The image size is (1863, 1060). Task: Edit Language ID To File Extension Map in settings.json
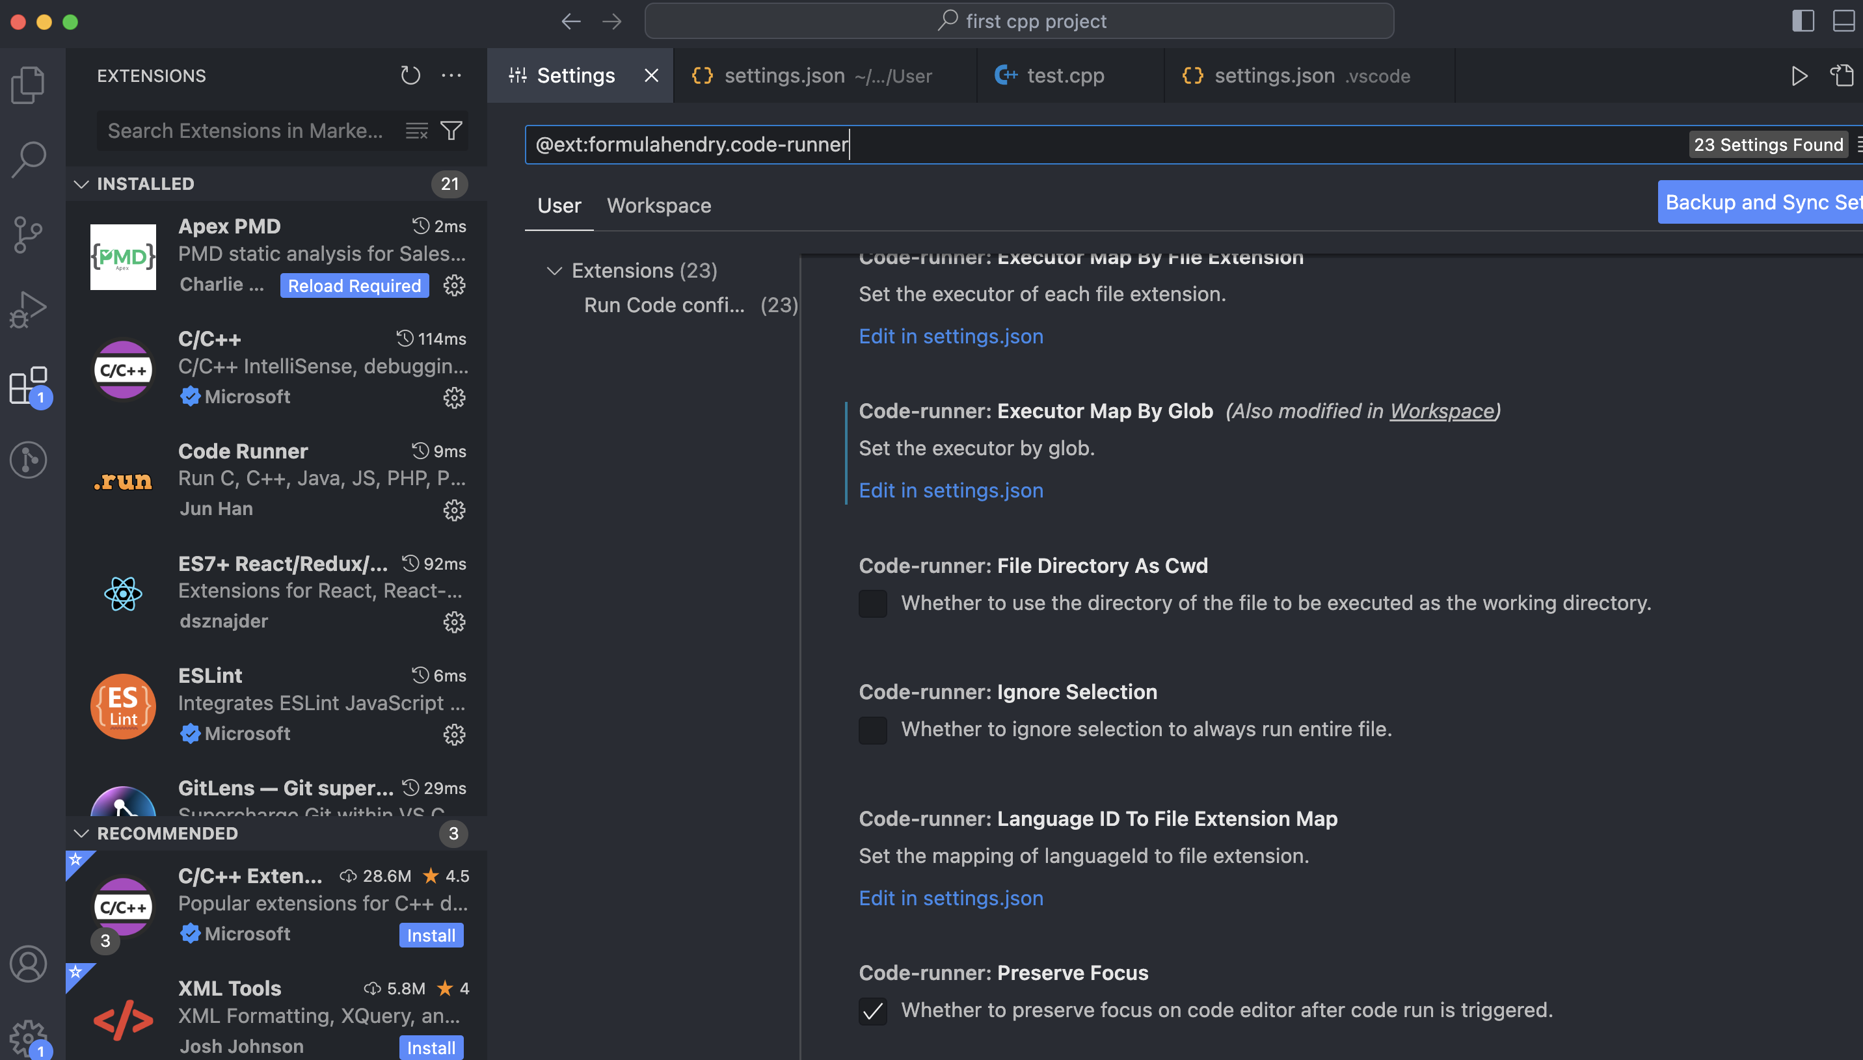951,898
